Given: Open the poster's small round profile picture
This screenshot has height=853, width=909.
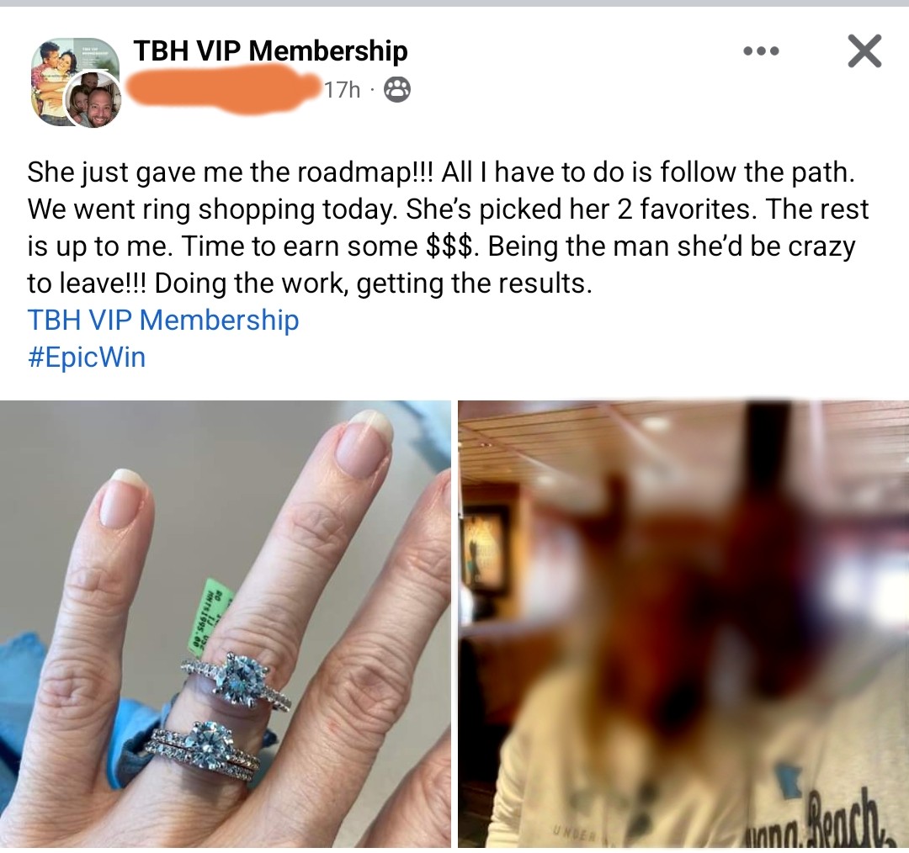Looking at the screenshot, I should point(93,101).
